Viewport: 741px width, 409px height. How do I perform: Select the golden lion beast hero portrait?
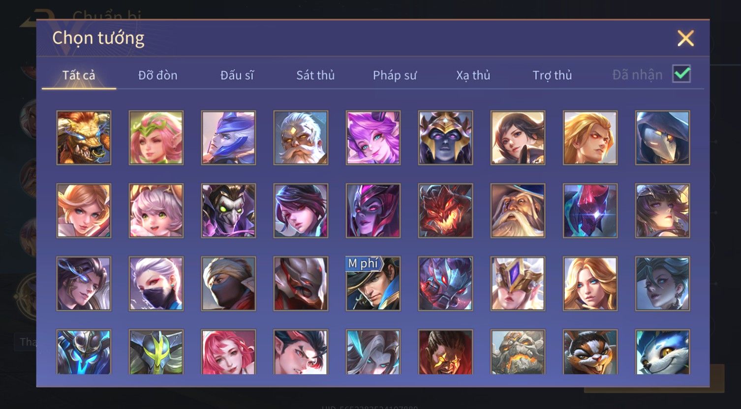[x=84, y=138]
